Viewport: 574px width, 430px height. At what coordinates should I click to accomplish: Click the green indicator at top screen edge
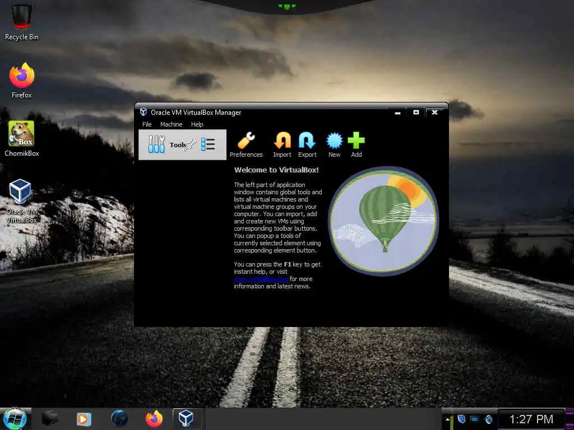[x=286, y=6]
